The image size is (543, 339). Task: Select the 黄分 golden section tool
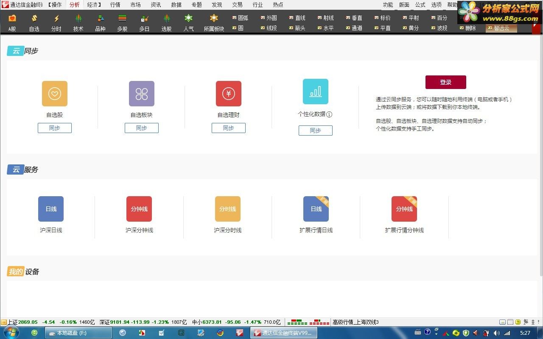pos(411,28)
